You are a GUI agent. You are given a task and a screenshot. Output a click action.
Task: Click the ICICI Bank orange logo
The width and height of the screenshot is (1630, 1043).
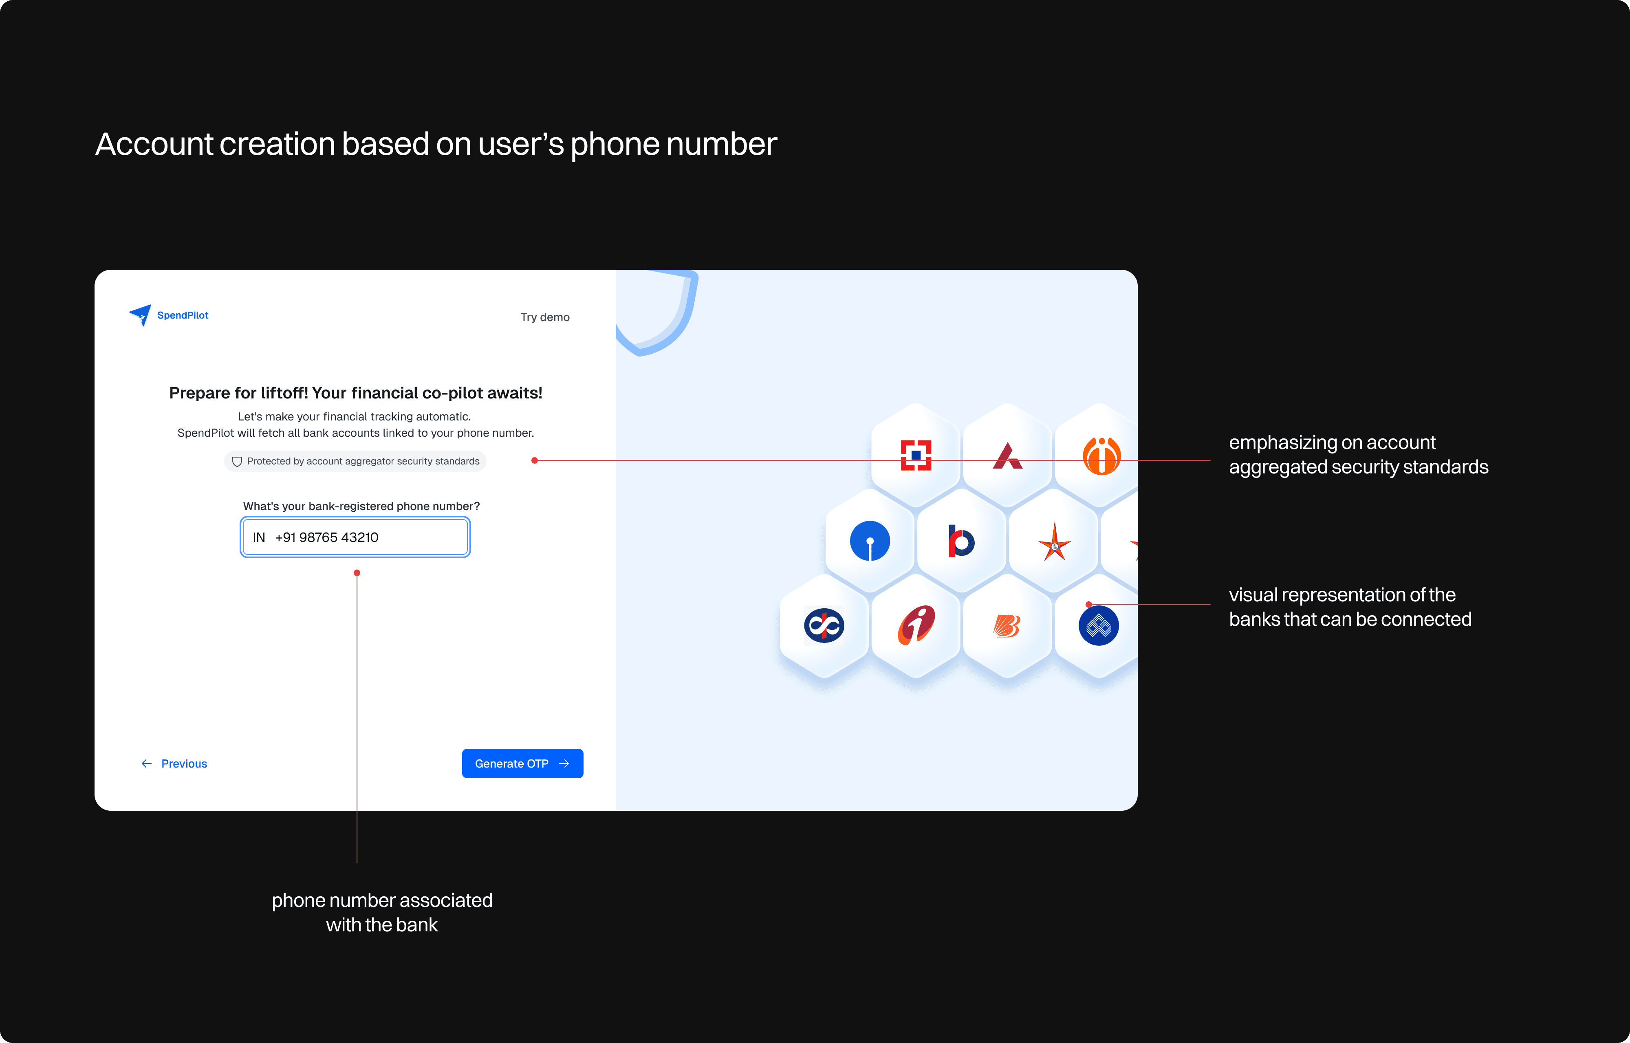pyautogui.click(x=916, y=625)
